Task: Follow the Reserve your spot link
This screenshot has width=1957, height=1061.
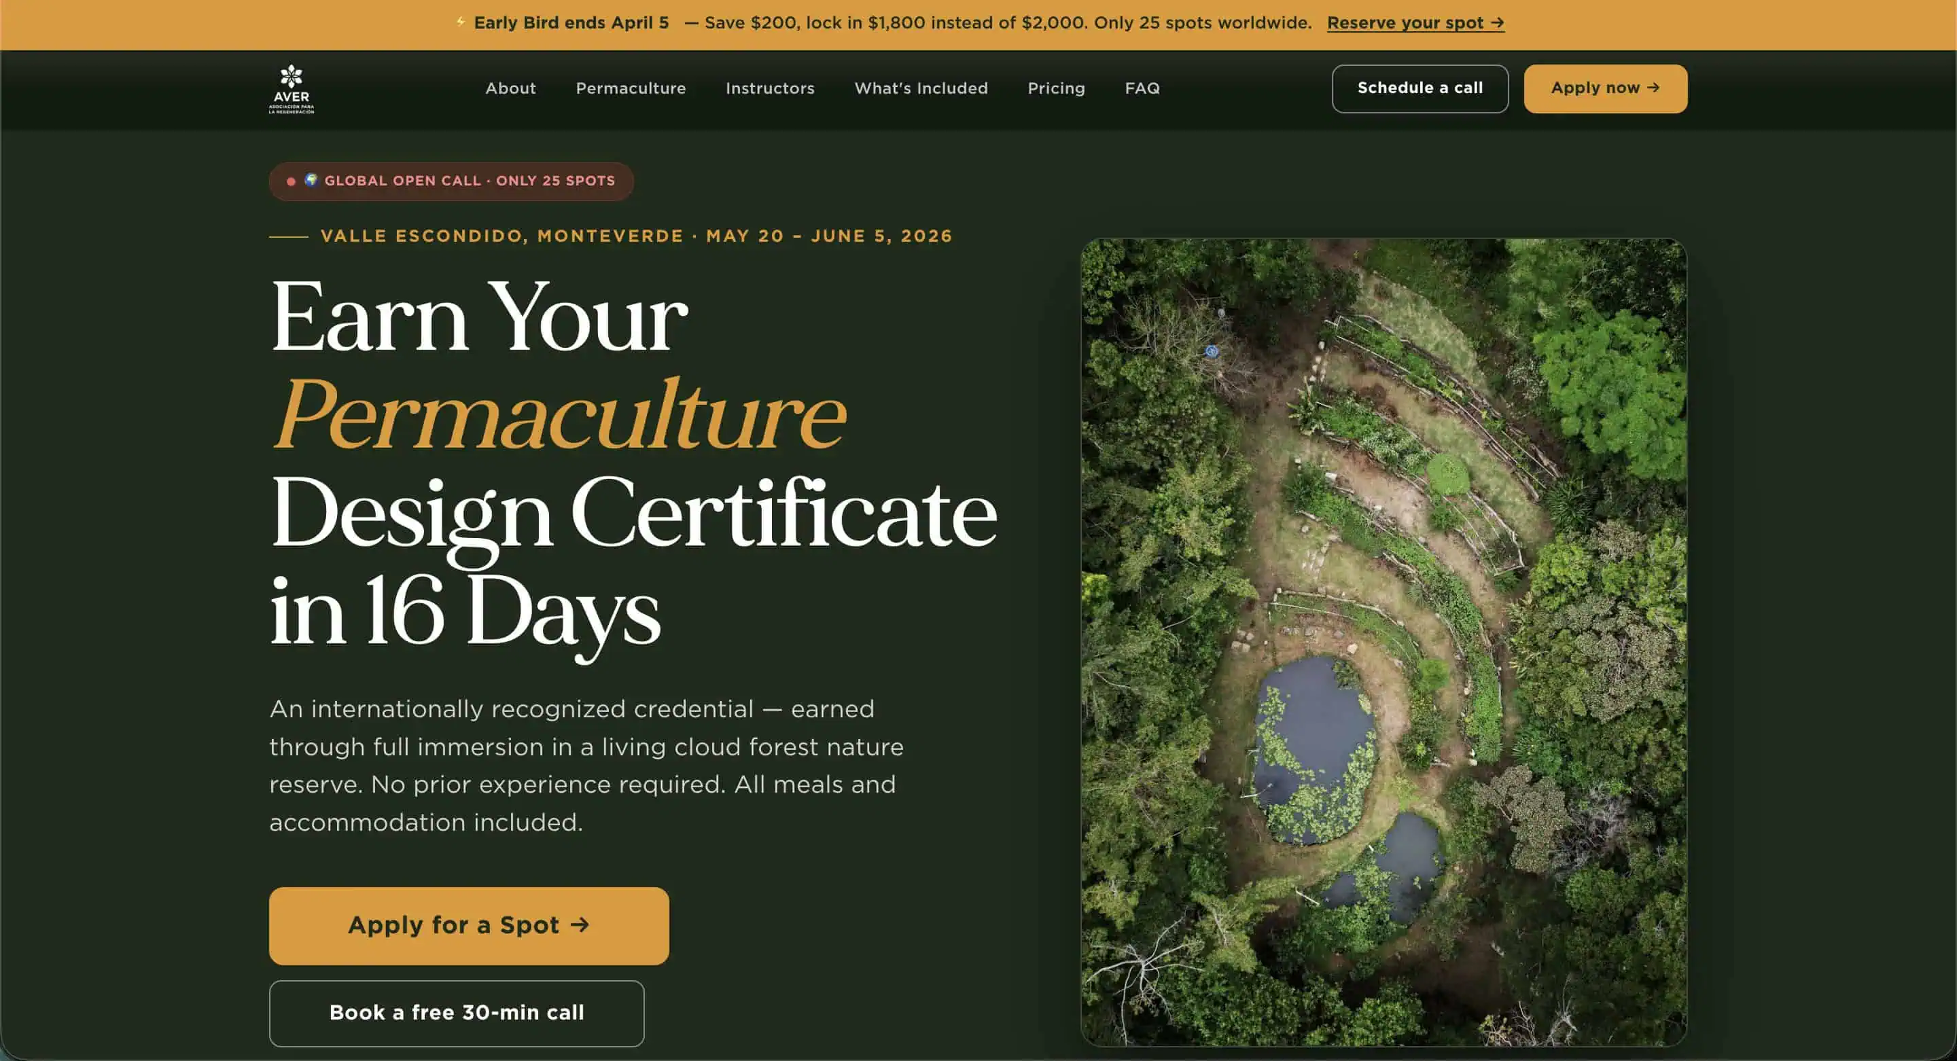Action: pyautogui.click(x=1415, y=23)
